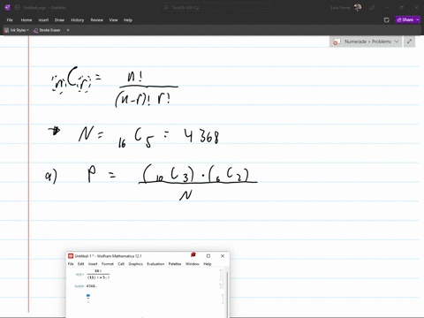Viewport: 424px width, 318px height.
Task: Open Mathematica File menu
Action: (71, 264)
